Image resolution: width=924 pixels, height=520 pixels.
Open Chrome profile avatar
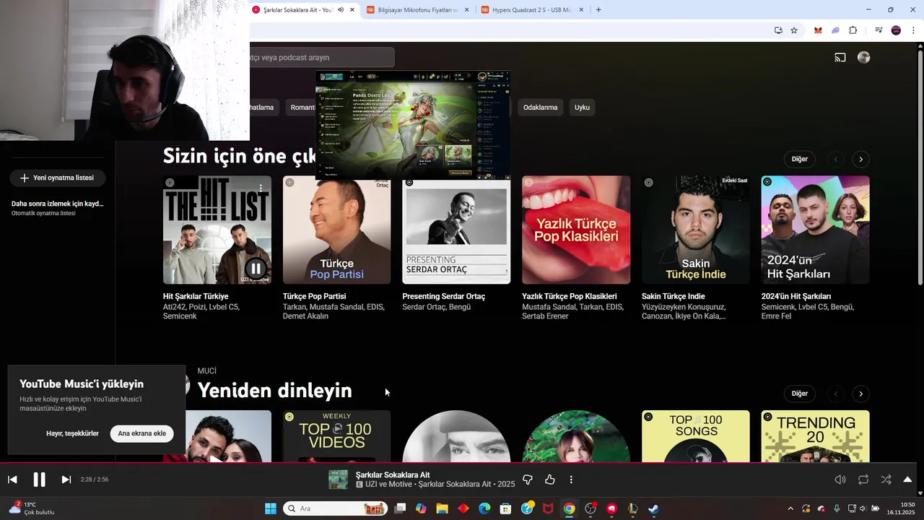pos(896,30)
